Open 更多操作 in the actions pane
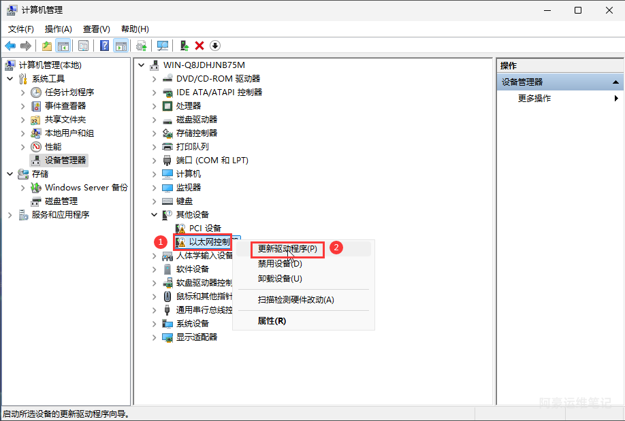The image size is (625, 421). pyautogui.click(x=534, y=99)
